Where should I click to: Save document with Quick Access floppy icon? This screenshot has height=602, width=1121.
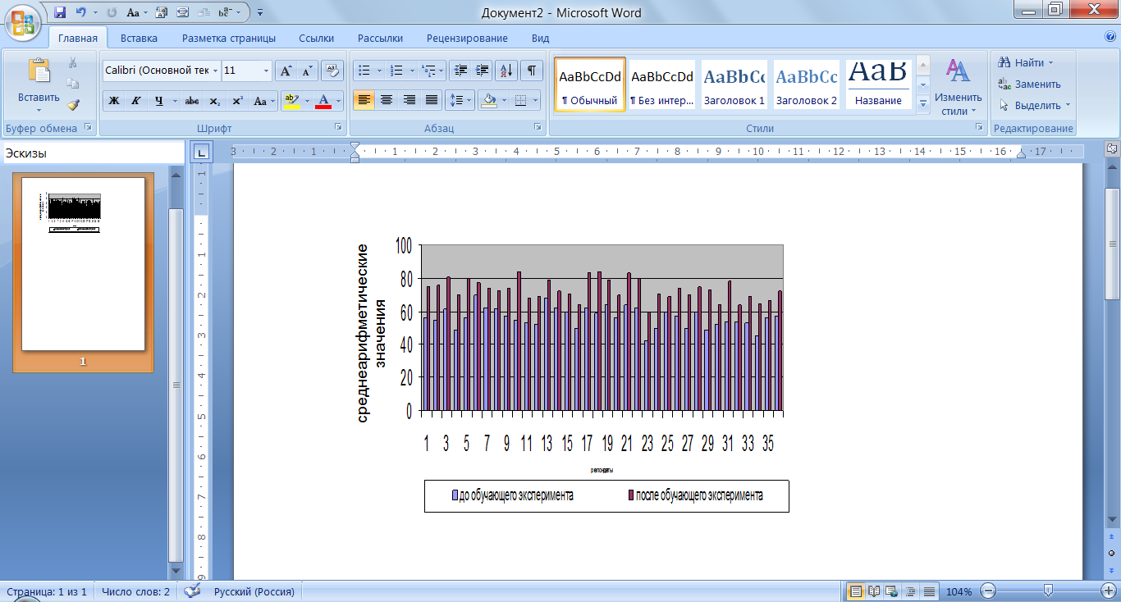(x=60, y=12)
